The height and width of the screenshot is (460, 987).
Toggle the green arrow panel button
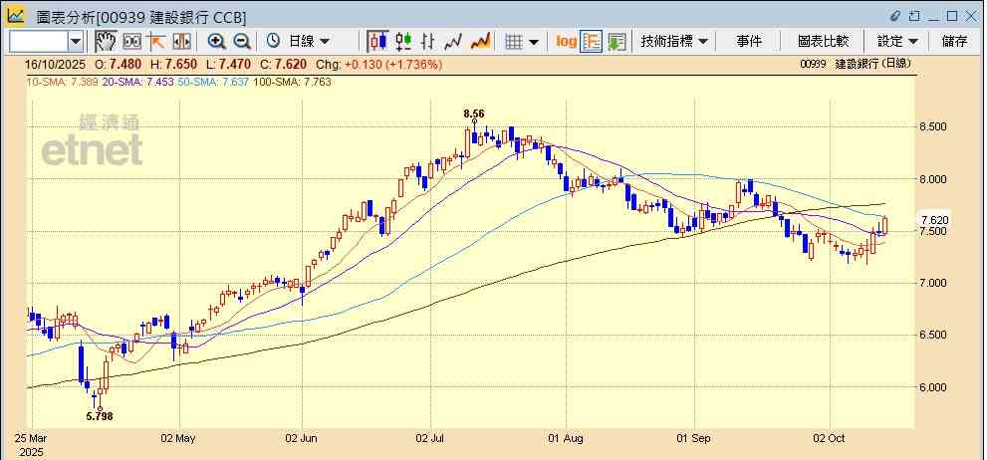tap(617, 41)
